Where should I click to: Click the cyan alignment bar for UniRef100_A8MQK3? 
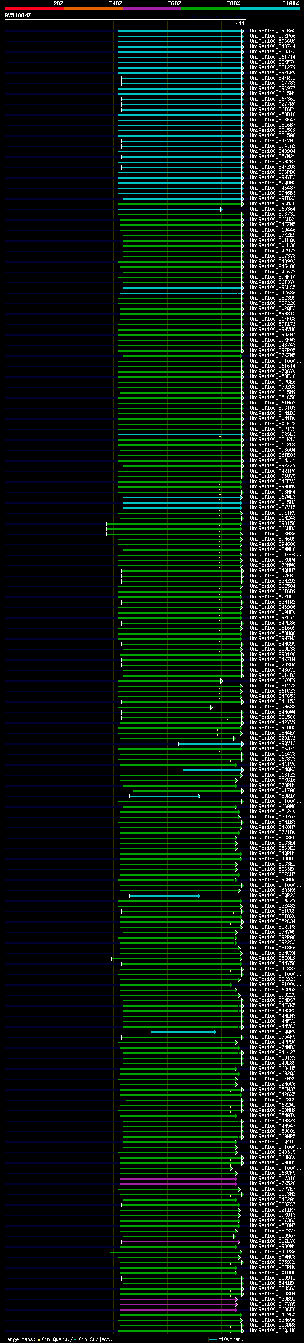click(213, 769)
